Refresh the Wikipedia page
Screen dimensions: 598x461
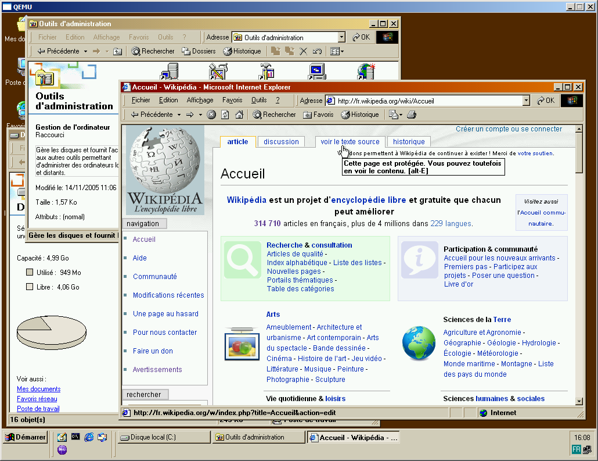coord(225,115)
